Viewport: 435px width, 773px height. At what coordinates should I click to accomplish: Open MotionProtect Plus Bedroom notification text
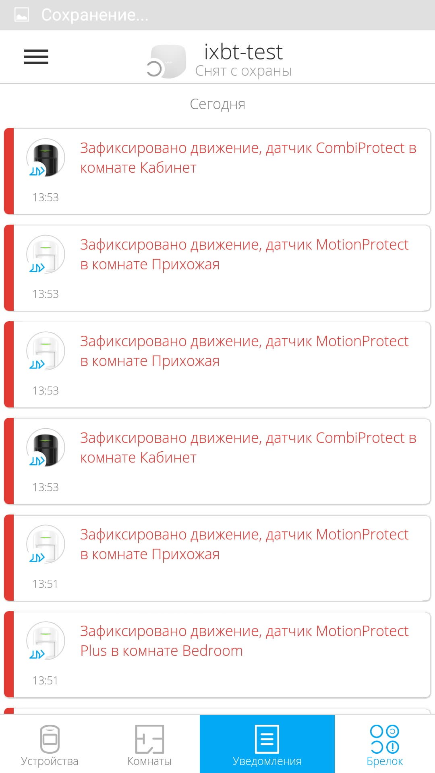tap(244, 641)
